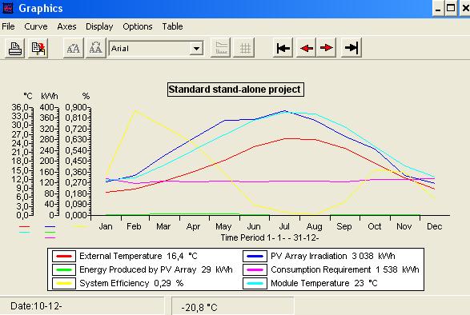
Task: Click the Apr month axis label
Action: (193, 226)
